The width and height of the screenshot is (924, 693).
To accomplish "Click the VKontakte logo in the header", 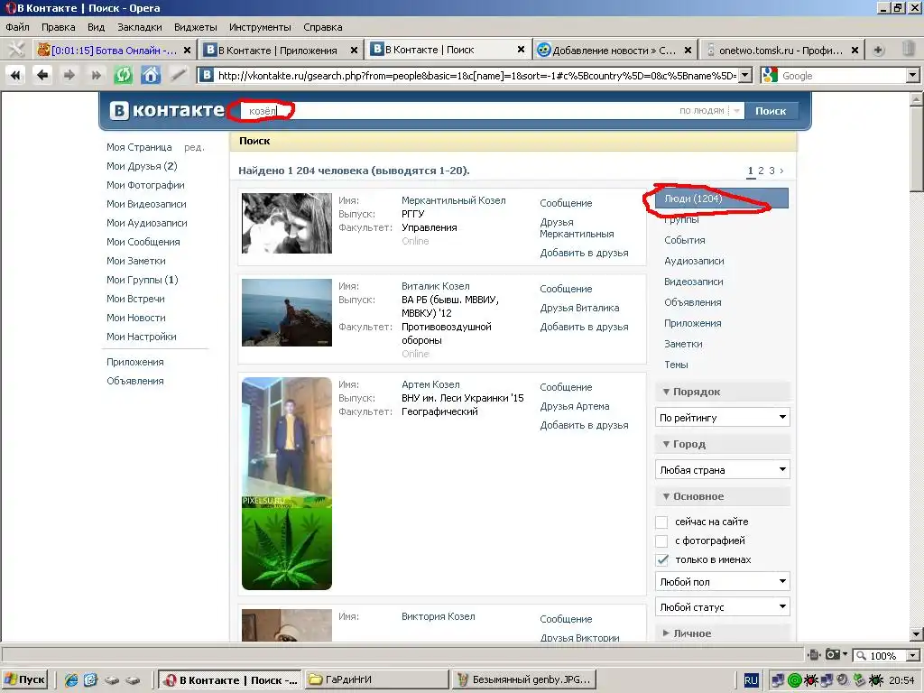I will [x=167, y=111].
